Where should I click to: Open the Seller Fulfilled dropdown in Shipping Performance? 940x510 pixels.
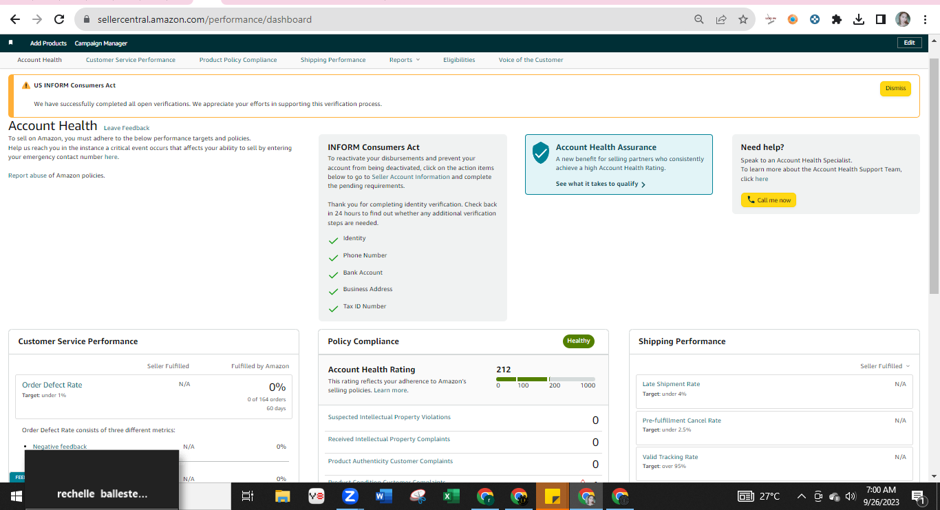[x=885, y=366]
